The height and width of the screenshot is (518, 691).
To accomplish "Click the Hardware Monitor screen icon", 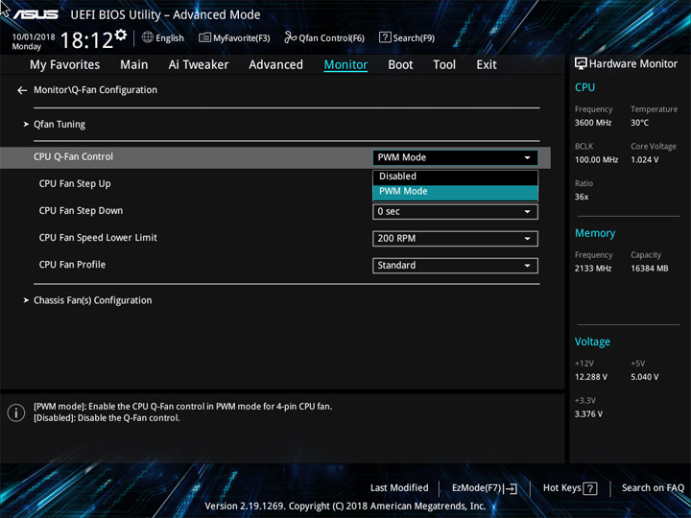I will pos(581,63).
